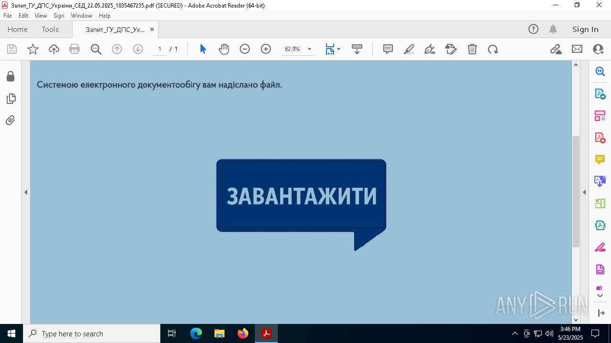Click the Windows Start button
The height and width of the screenshot is (343, 611).
point(11,333)
